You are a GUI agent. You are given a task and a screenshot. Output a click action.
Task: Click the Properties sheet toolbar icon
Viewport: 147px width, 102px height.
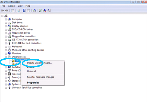(18, 11)
